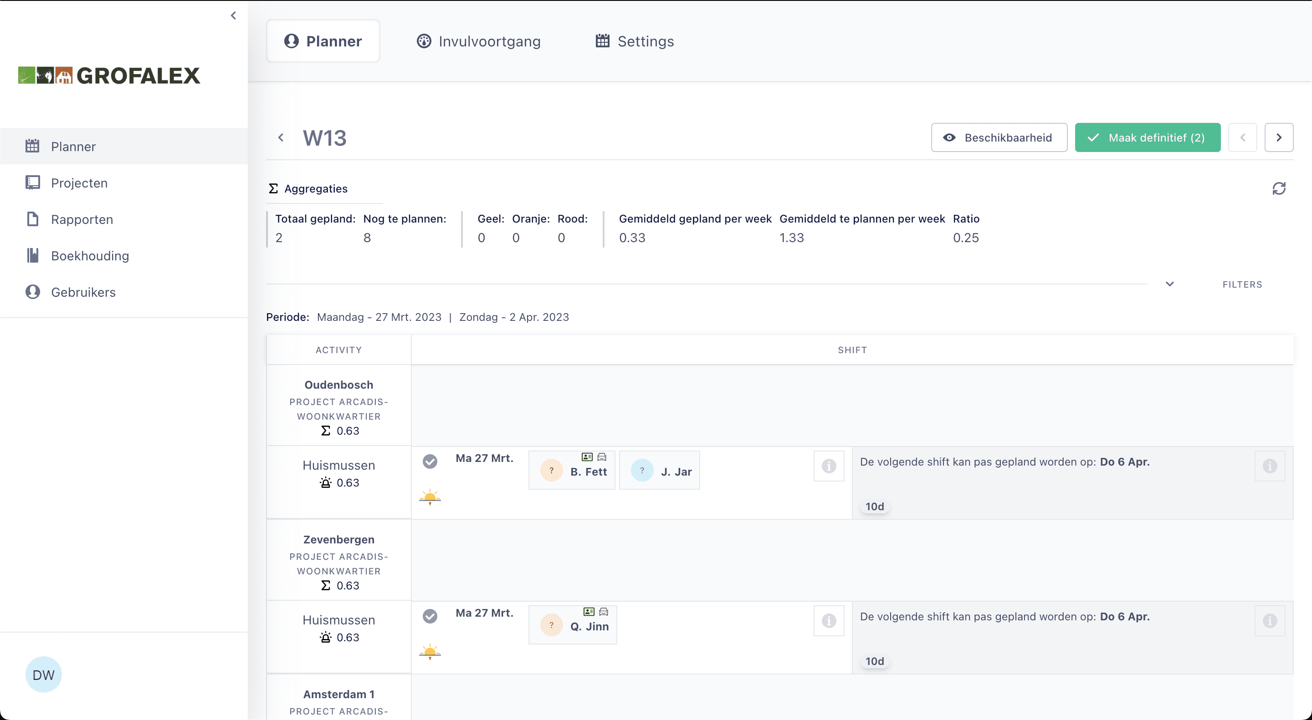Click sunrise icon in Oudenbosch shift row

pyautogui.click(x=430, y=497)
